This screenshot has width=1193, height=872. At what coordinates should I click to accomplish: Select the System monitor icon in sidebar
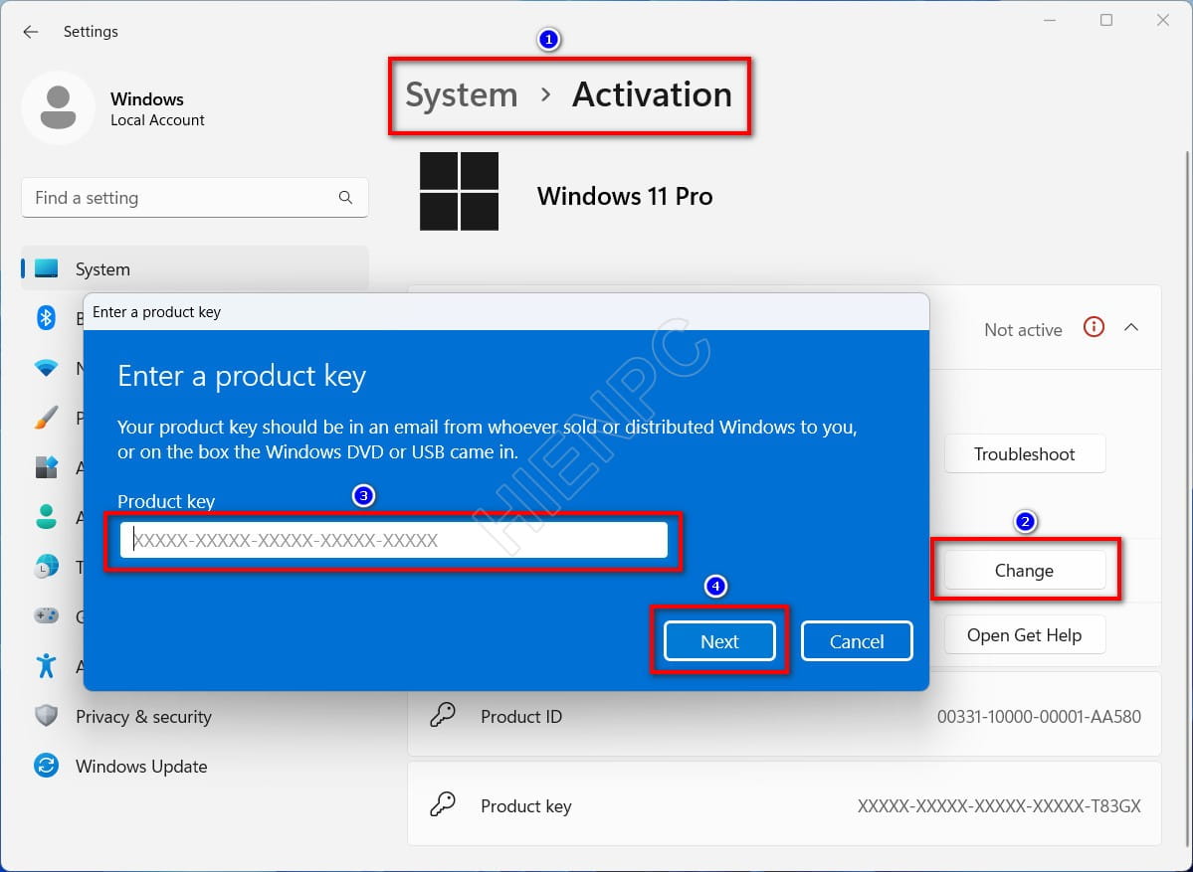click(47, 268)
